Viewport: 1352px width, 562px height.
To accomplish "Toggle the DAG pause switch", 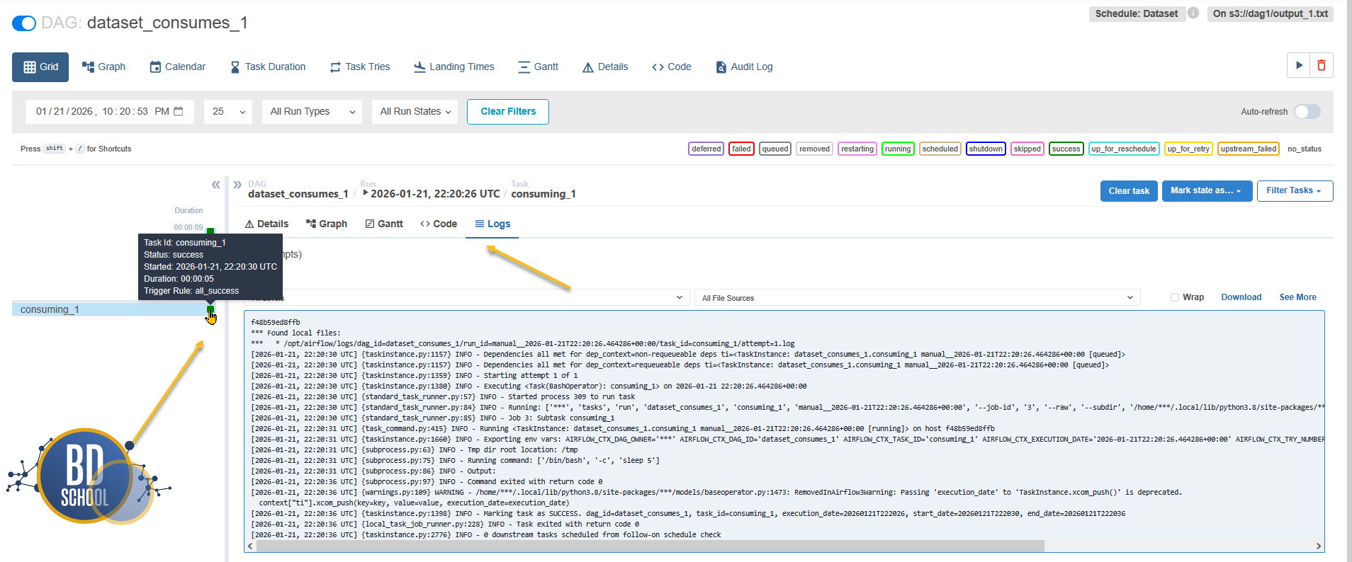I will [x=24, y=23].
